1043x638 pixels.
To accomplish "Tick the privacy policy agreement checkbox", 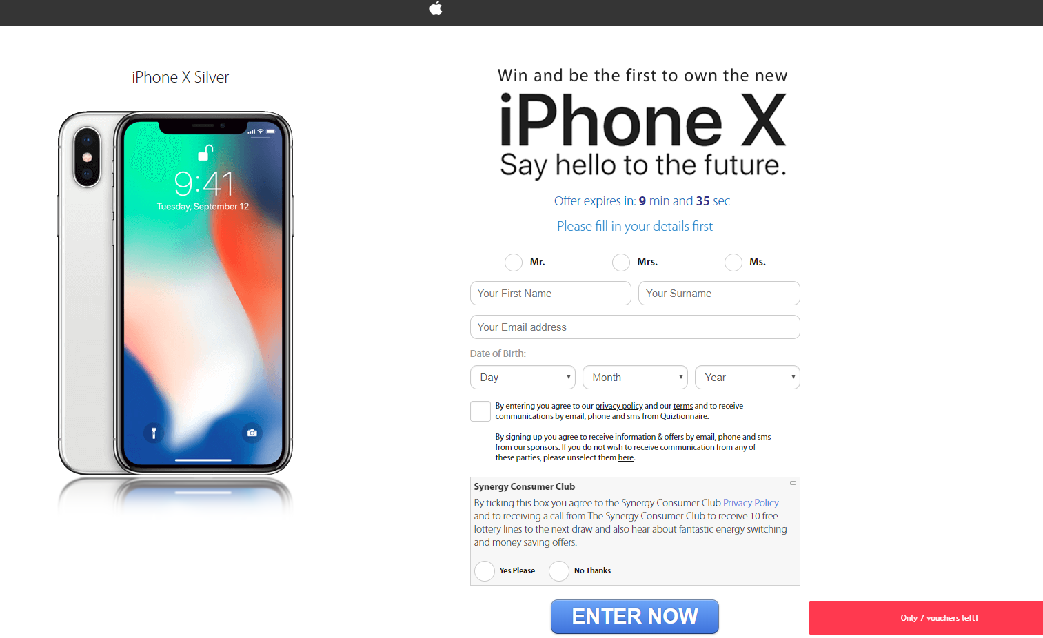I will (480, 411).
